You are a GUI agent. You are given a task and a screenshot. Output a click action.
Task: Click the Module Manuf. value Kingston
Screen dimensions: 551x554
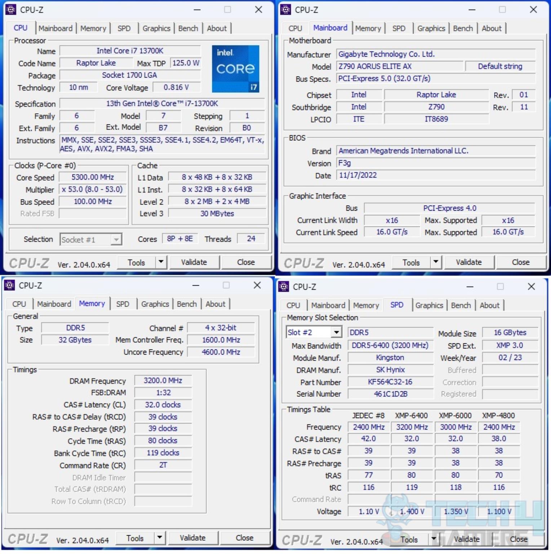click(x=390, y=358)
